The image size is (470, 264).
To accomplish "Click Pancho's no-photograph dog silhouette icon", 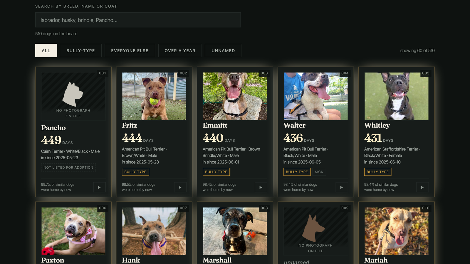I will tap(73, 94).
